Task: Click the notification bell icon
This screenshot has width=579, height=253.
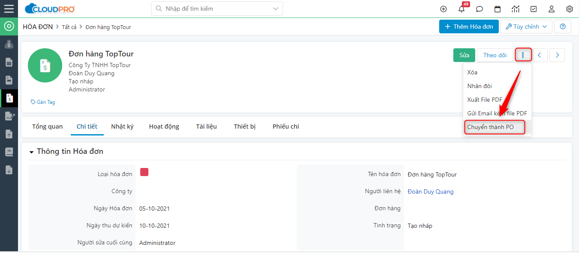Action: point(461,9)
